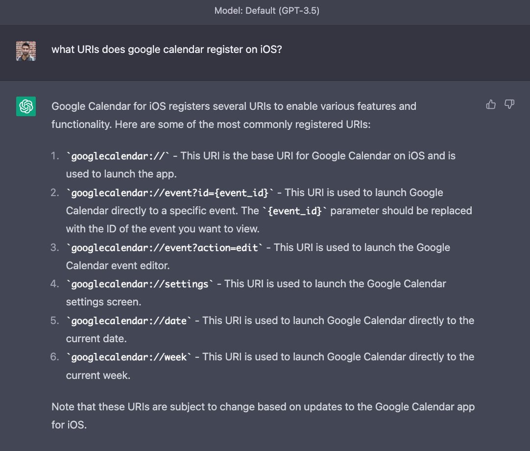This screenshot has height=451, width=530.
Task: Click the text 'settings screen.'
Action: [103, 302]
